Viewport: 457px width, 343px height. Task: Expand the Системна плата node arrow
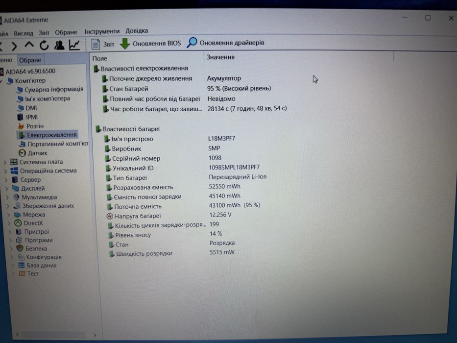click(5, 162)
